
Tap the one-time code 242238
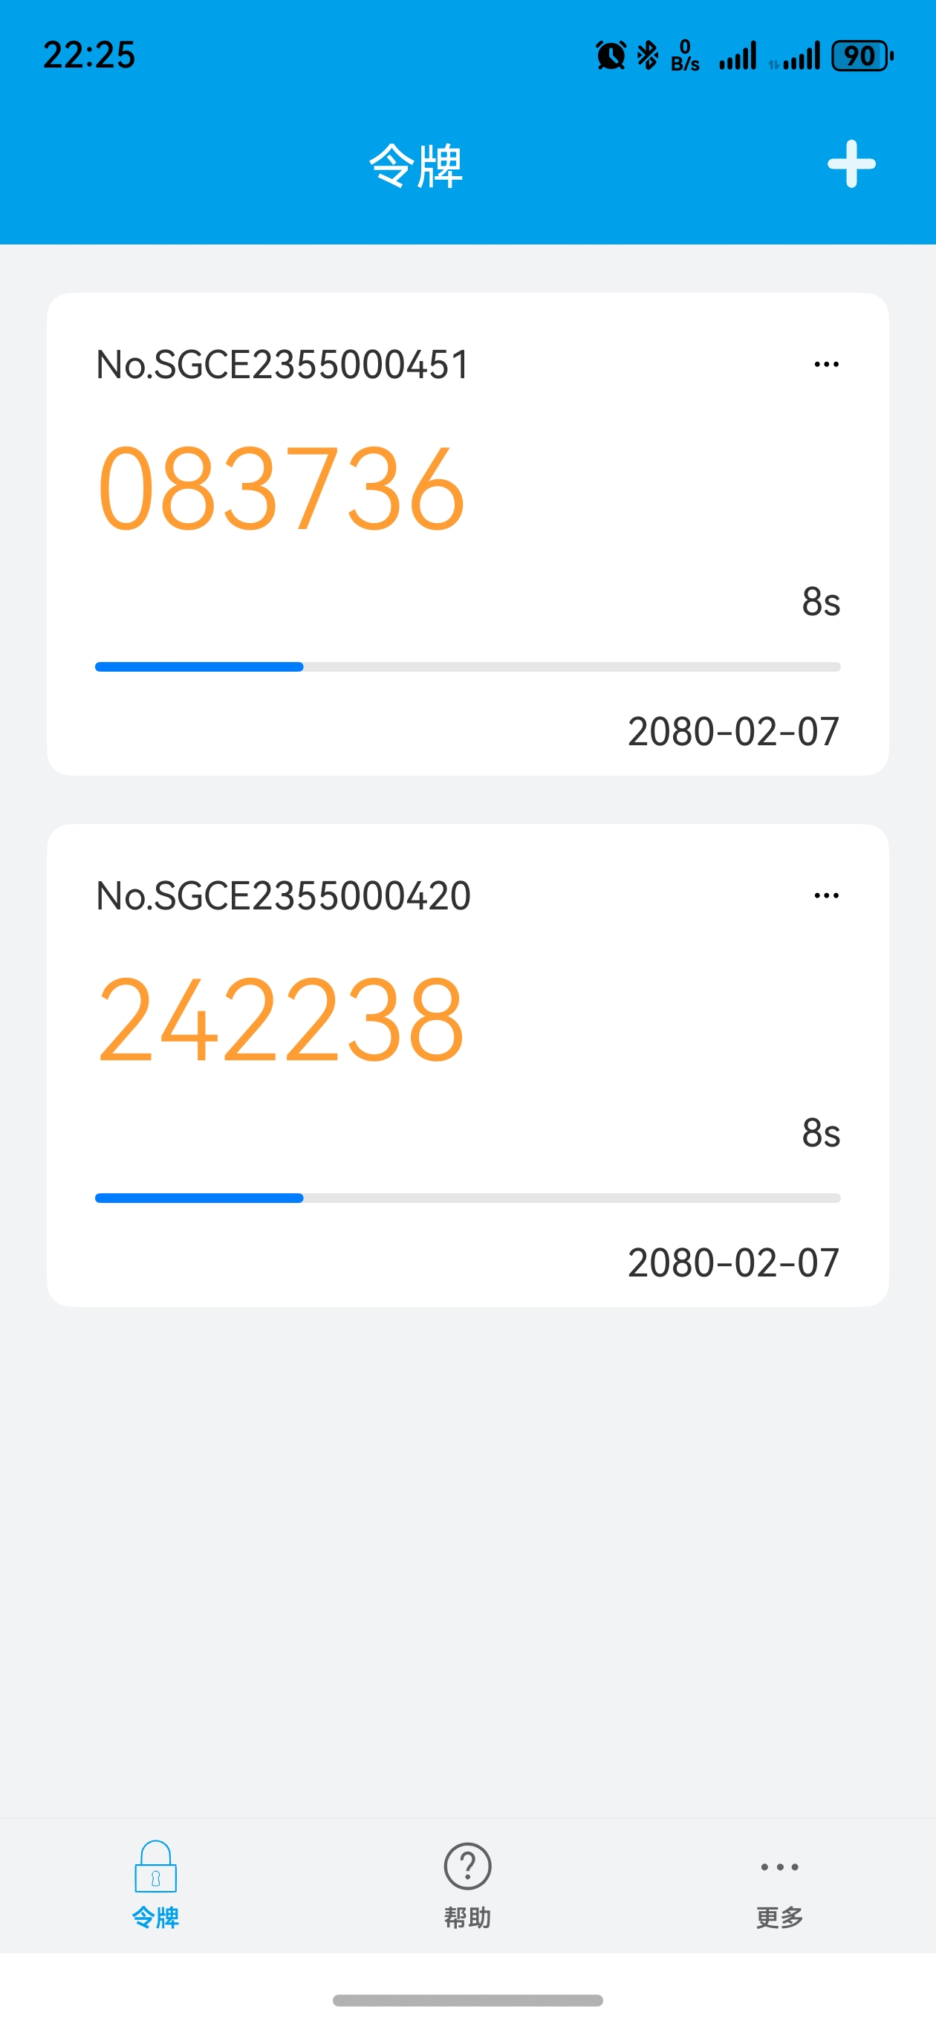pos(281,1019)
